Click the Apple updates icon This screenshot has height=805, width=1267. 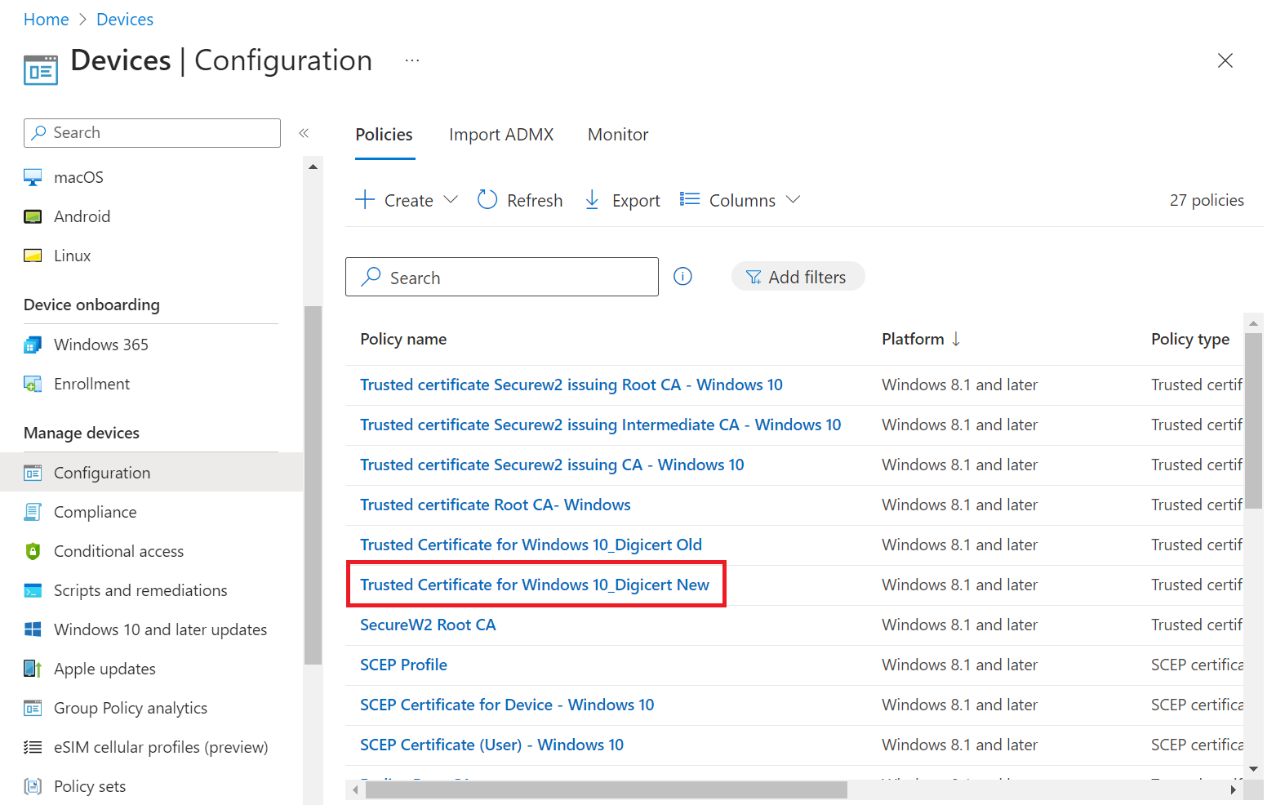tap(33, 669)
